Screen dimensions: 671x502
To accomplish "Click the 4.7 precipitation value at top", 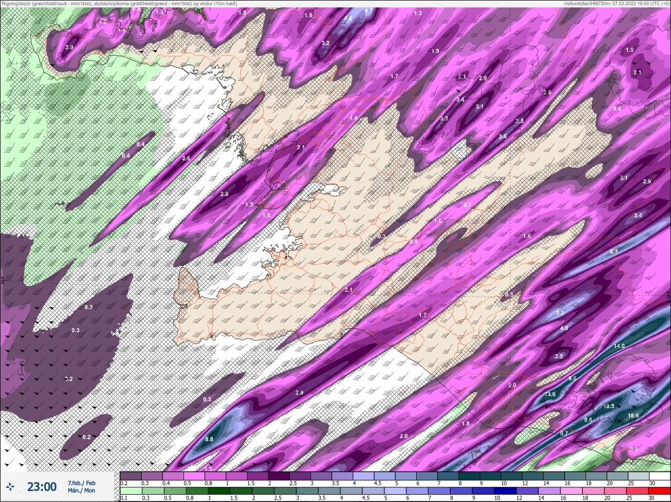I will point(368,10).
